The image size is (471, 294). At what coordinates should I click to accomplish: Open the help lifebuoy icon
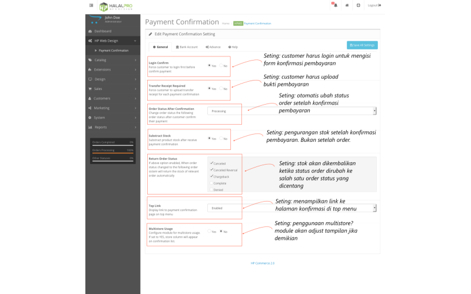click(x=359, y=5)
